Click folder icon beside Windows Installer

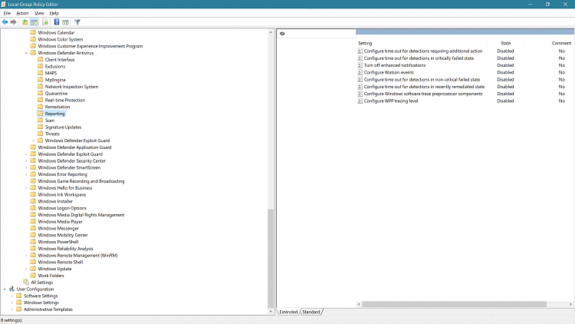(x=33, y=201)
